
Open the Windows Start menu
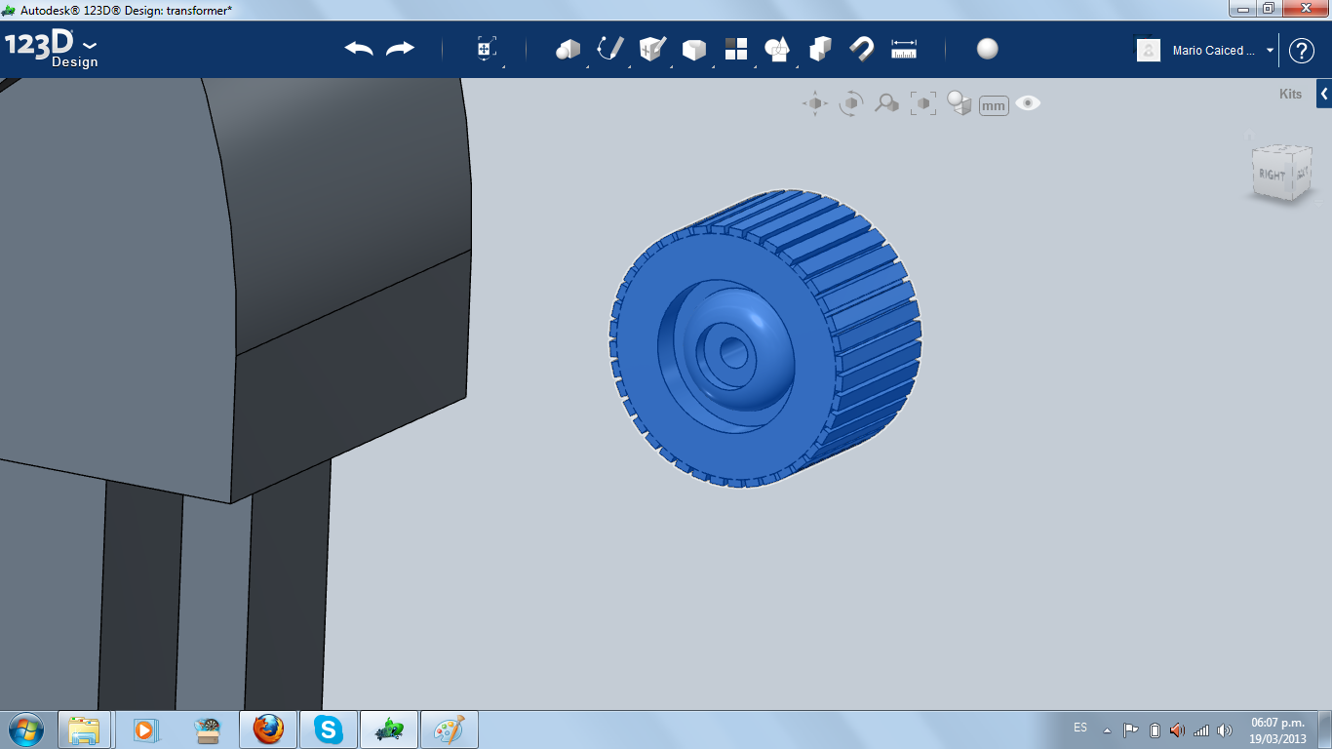26,729
